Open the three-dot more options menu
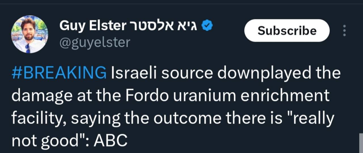 point(344,31)
